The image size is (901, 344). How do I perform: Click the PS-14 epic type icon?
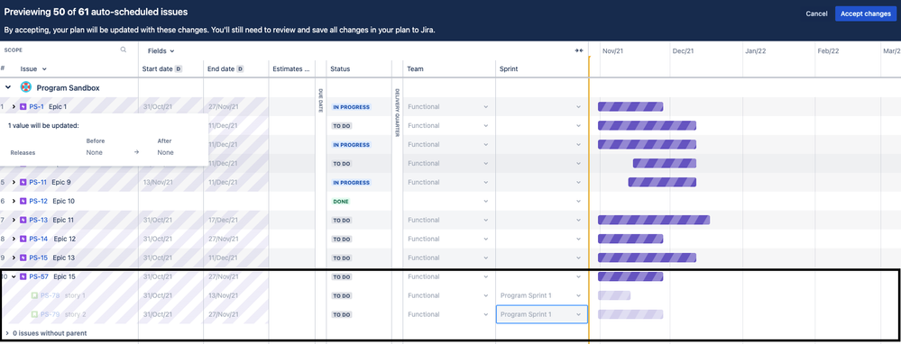(23, 239)
